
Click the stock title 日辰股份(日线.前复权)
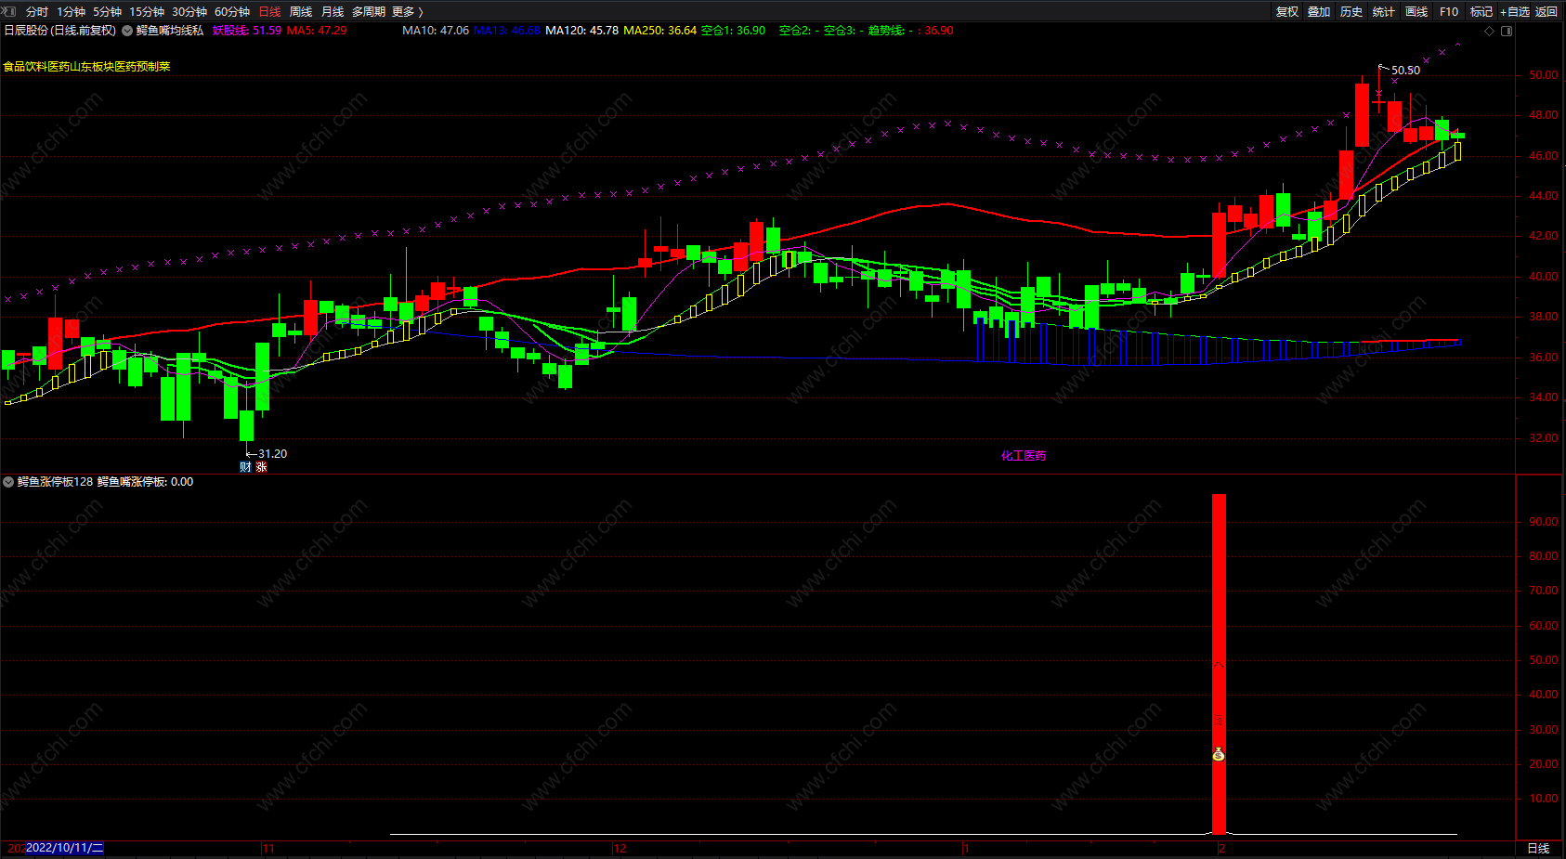[60, 31]
